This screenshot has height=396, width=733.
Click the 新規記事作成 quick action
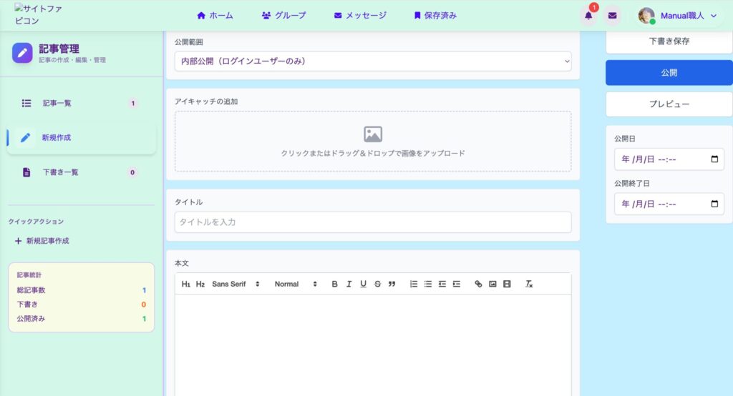(42, 241)
